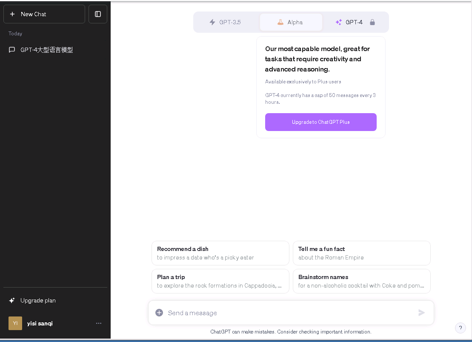Start a New Chat
The image size is (472, 342).
[x=44, y=14]
